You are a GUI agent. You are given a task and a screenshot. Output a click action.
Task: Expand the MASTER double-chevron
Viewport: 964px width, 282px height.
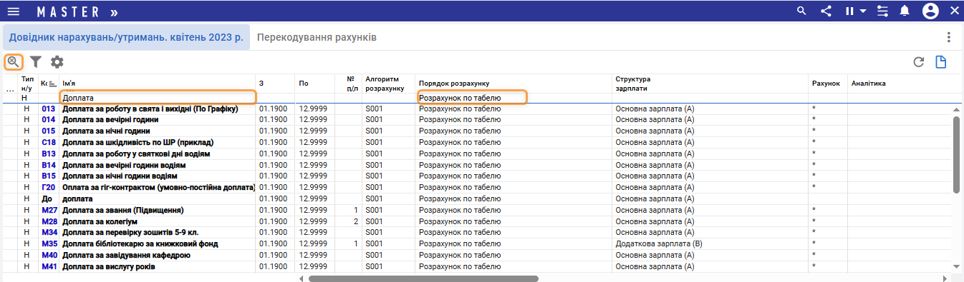[x=115, y=12]
